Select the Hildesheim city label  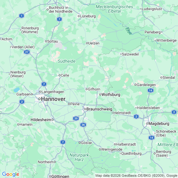pyautogui.click(x=41, y=120)
